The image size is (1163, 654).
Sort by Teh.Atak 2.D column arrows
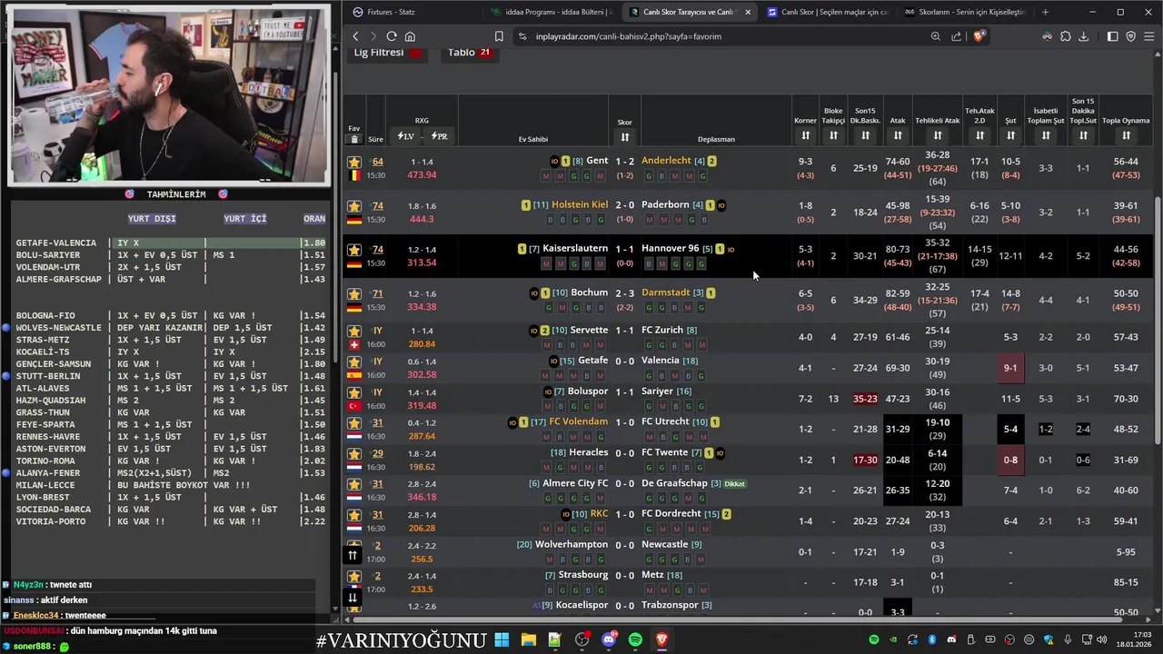click(x=979, y=135)
